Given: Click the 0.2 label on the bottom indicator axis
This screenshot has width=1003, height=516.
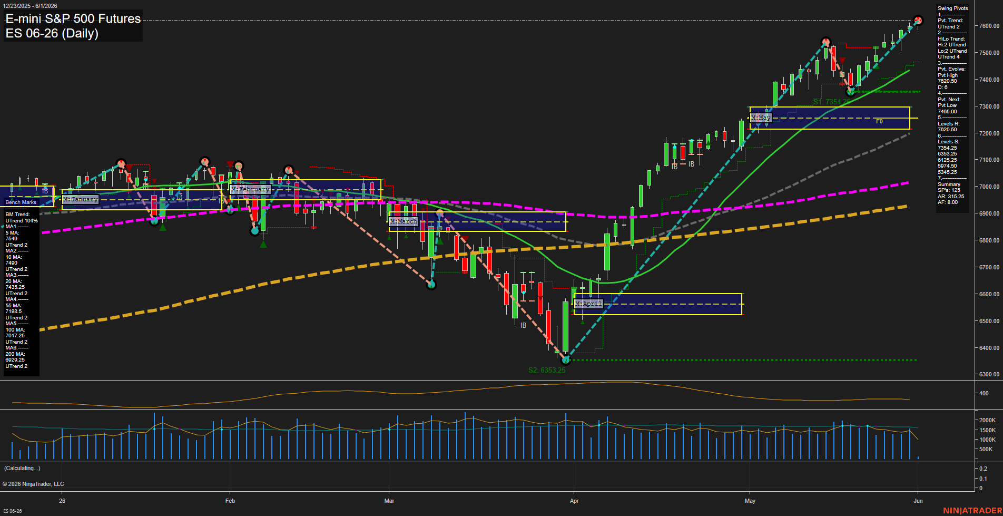Looking at the screenshot, I should tap(983, 469).
